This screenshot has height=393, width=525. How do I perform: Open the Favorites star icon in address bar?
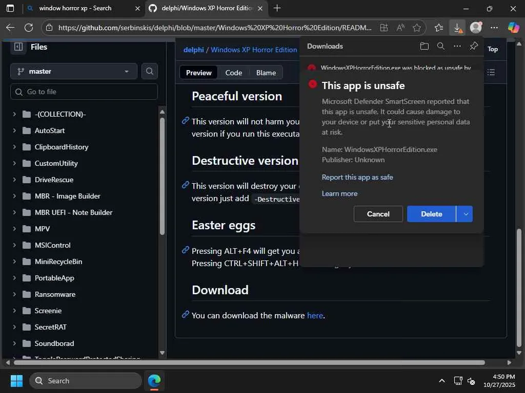click(416, 28)
